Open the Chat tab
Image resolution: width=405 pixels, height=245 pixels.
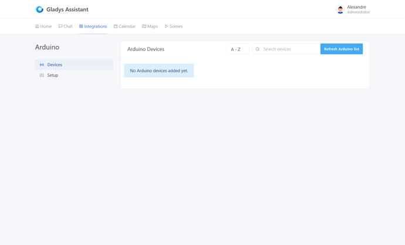[x=65, y=26]
